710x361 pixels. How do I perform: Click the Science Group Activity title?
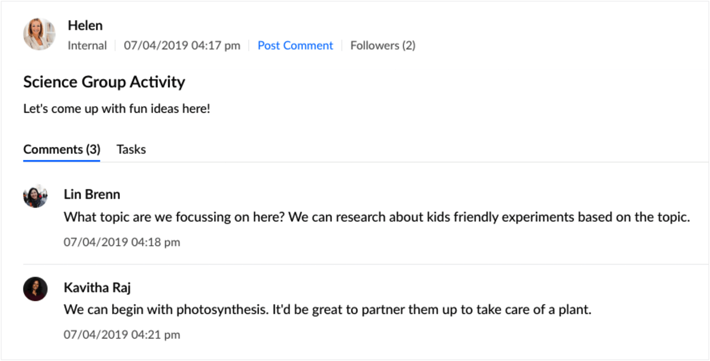[104, 82]
